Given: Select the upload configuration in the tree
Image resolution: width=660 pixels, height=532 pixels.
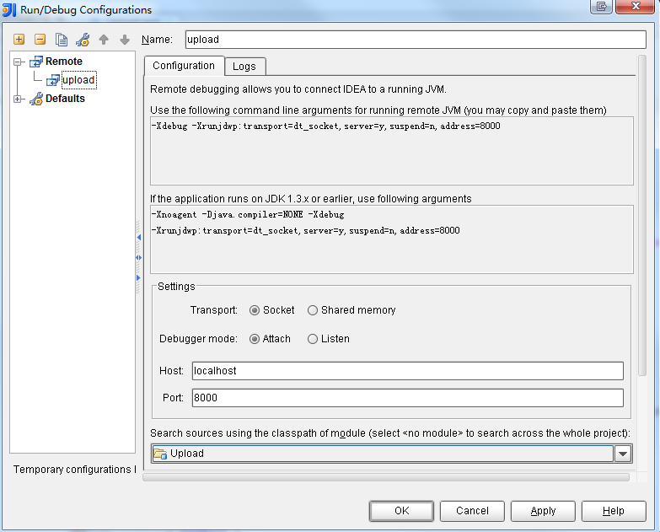Looking at the screenshot, I should (78, 80).
